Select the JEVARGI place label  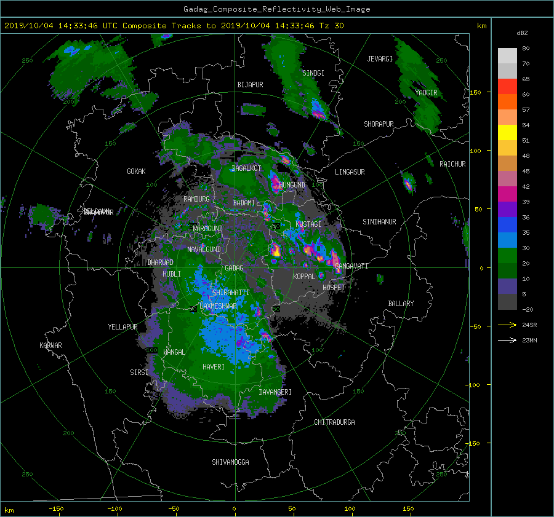pos(380,59)
